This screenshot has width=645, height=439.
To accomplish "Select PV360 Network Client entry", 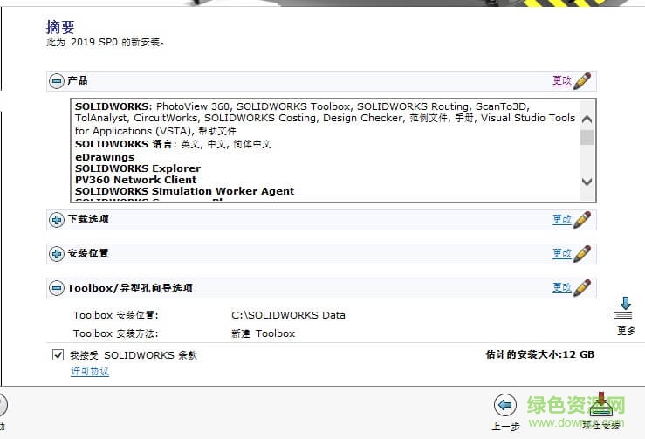I will 136,180.
